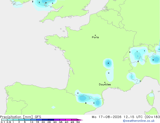Viewport: 160px width, 123px height.
Task: Click the Dourbies city label
Action: [x=105, y=84]
